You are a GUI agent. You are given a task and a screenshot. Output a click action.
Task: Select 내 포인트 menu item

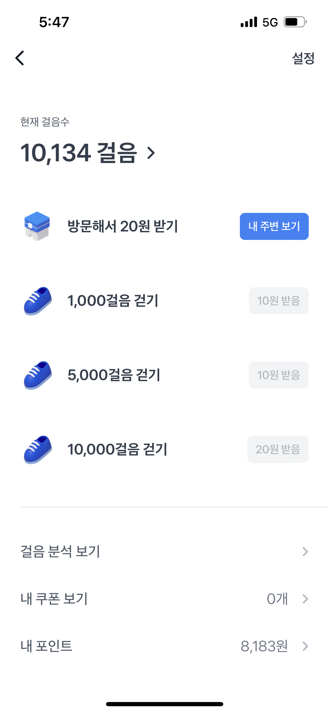[46, 646]
